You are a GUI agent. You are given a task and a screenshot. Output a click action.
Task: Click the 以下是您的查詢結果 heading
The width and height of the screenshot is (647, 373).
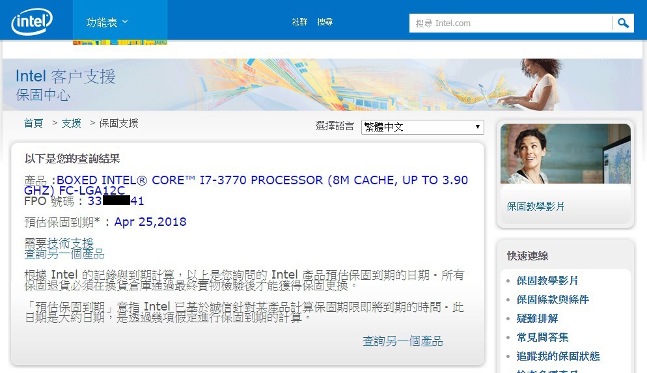(72, 158)
